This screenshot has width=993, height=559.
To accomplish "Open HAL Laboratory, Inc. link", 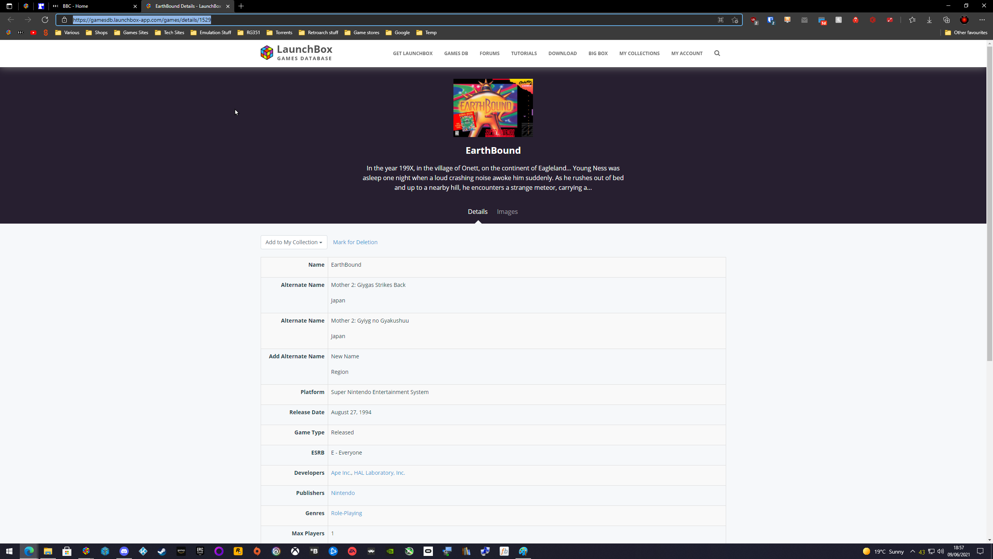I will click(x=379, y=473).
